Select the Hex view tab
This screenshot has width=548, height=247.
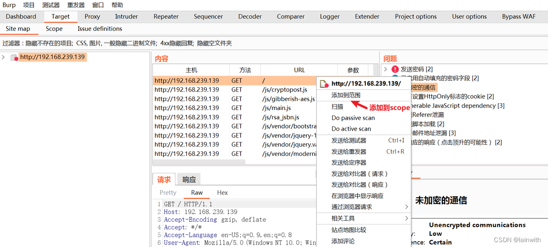[x=222, y=192]
